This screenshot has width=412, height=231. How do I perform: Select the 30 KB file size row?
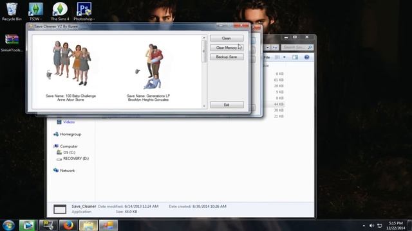(279, 110)
